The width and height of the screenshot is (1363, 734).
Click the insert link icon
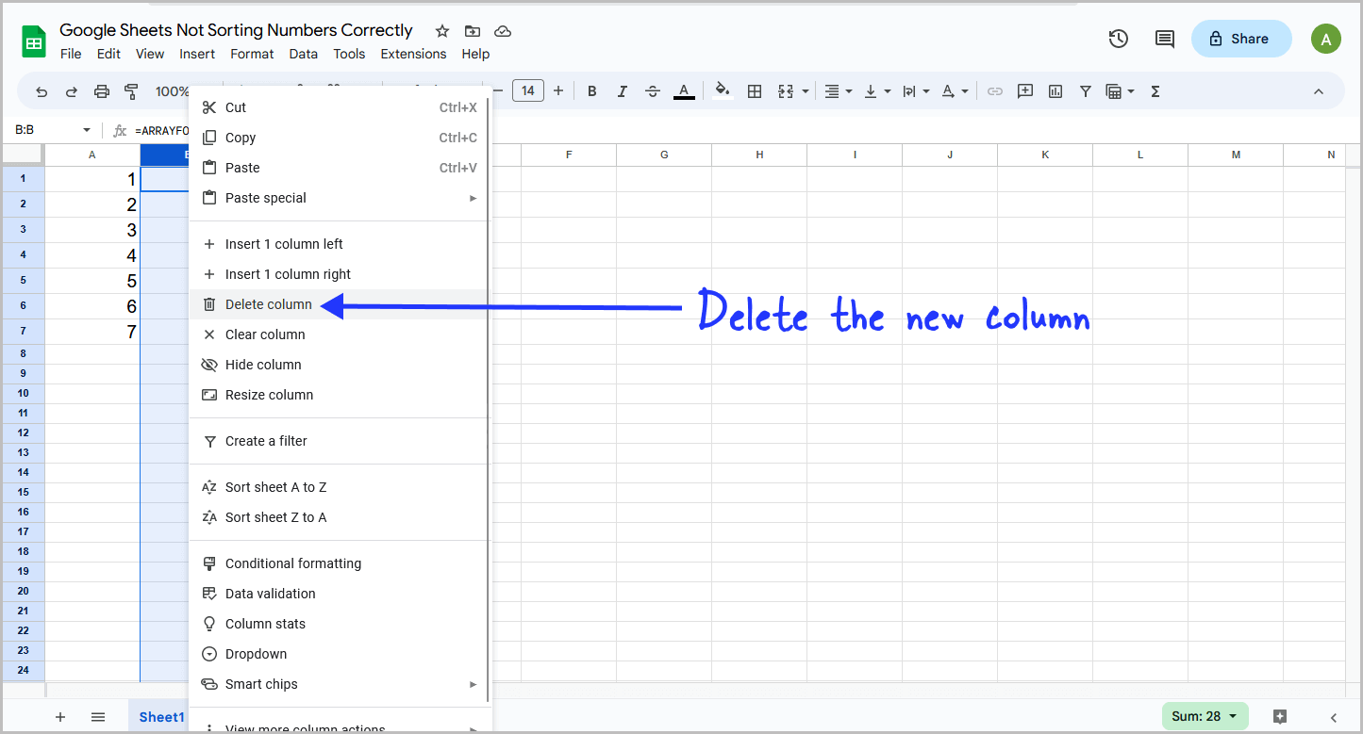point(995,91)
